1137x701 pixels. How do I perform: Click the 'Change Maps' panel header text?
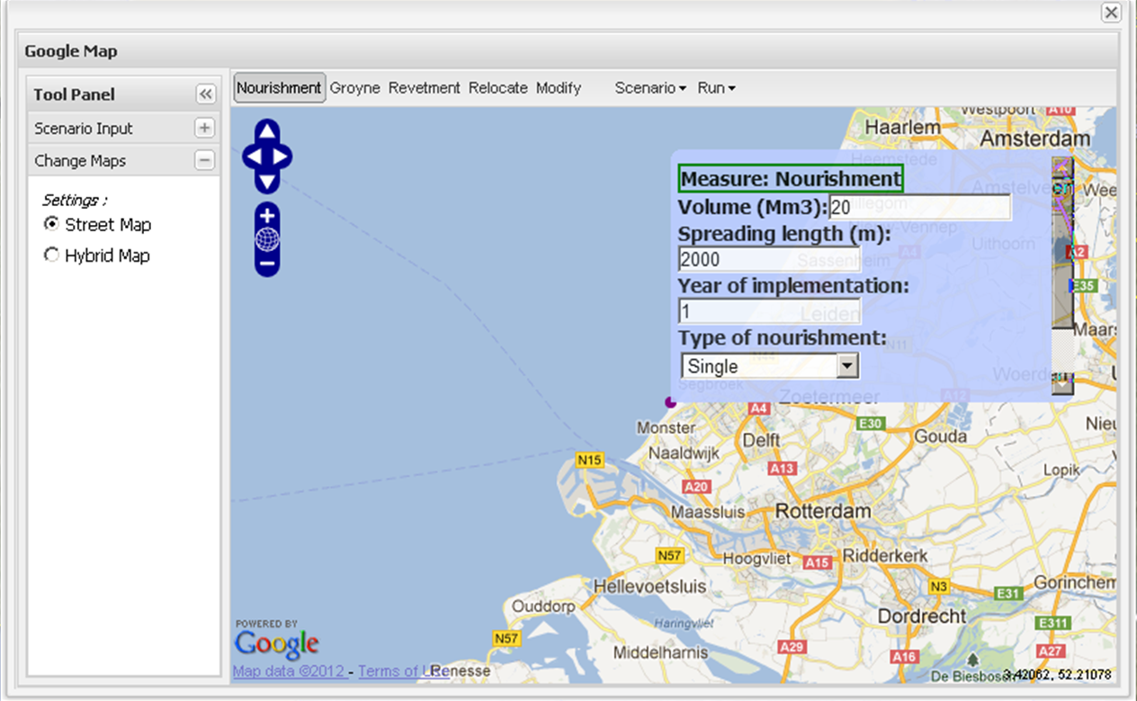[80, 161]
